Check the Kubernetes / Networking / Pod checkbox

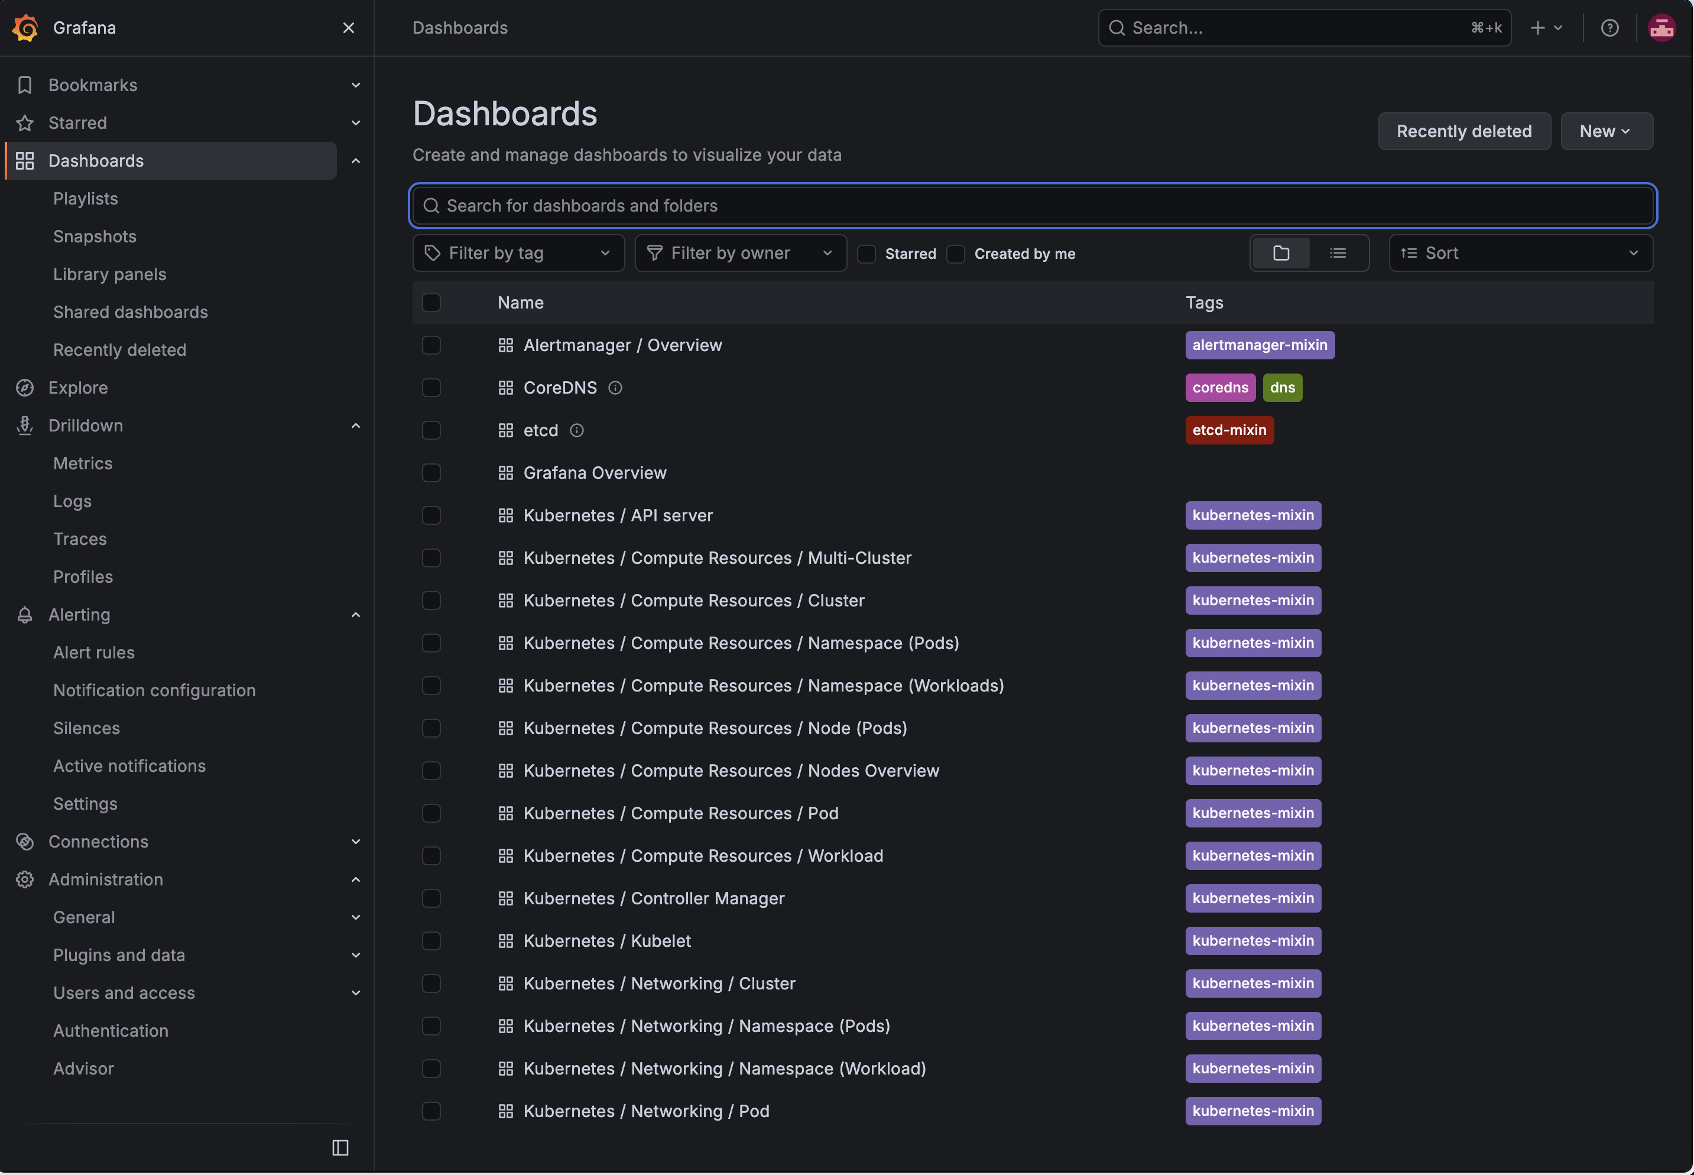point(431,1111)
